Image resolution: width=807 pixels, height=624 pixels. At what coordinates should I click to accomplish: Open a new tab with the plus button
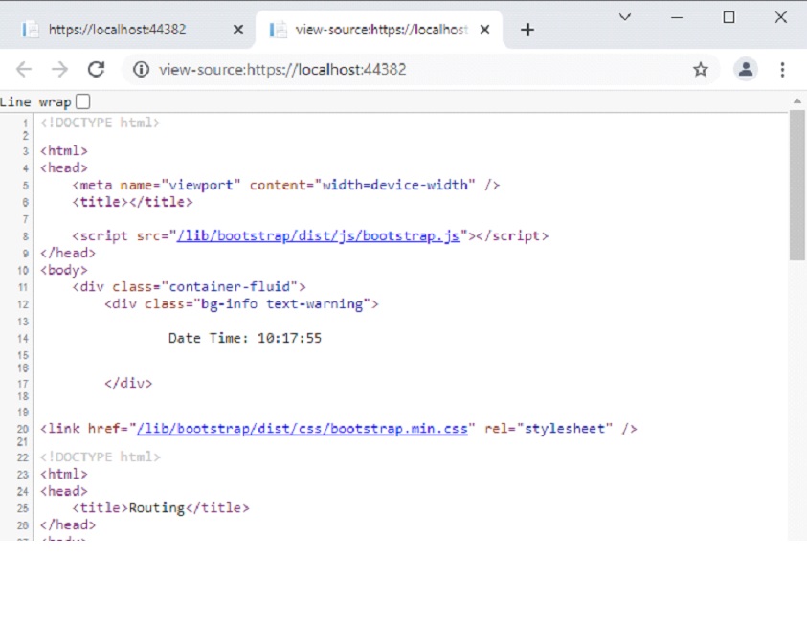(x=527, y=30)
